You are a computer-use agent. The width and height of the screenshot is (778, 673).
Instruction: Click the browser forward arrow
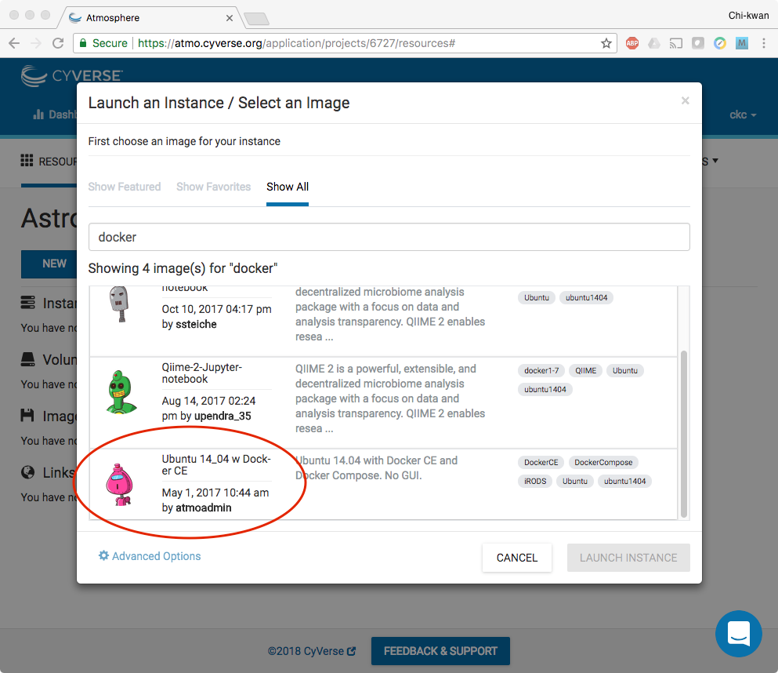click(36, 43)
